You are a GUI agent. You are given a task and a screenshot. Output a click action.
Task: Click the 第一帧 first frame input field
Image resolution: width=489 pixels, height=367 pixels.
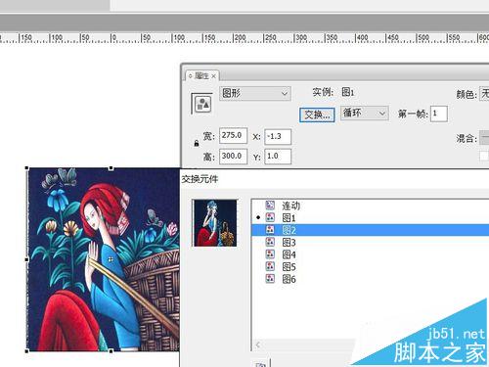tap(439, 114)
